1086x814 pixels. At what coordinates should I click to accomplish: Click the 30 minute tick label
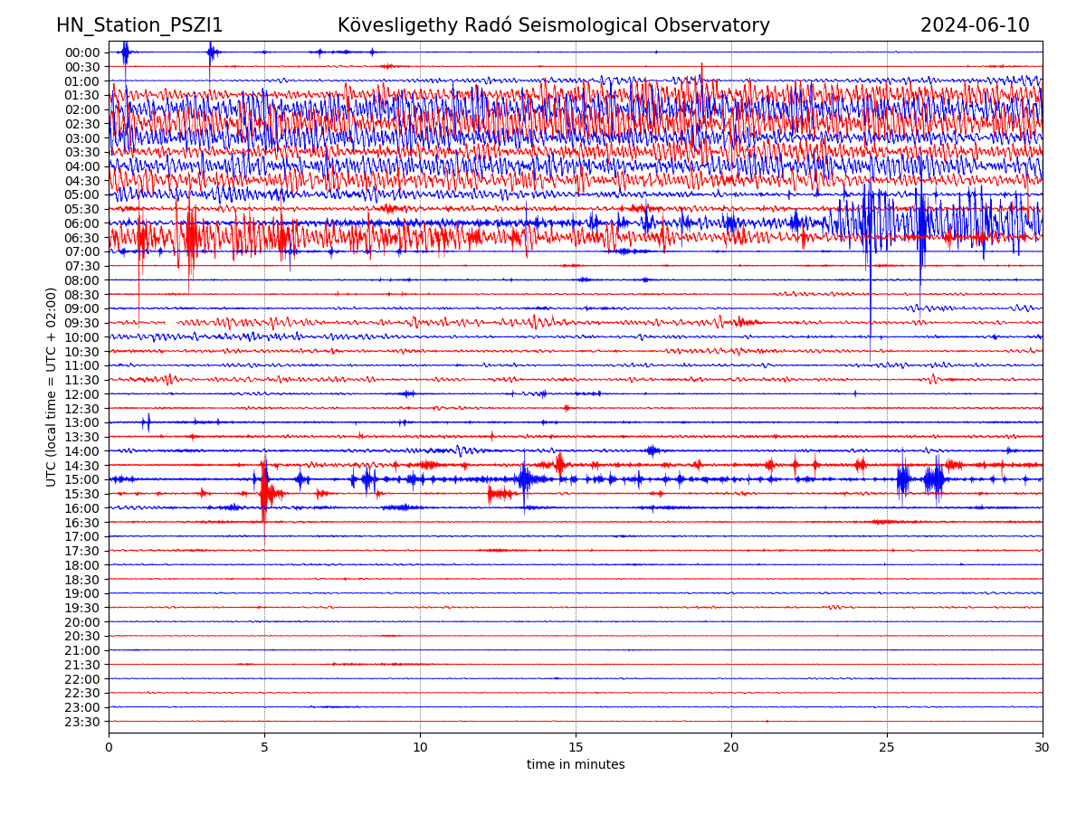tap(1043, 747)
